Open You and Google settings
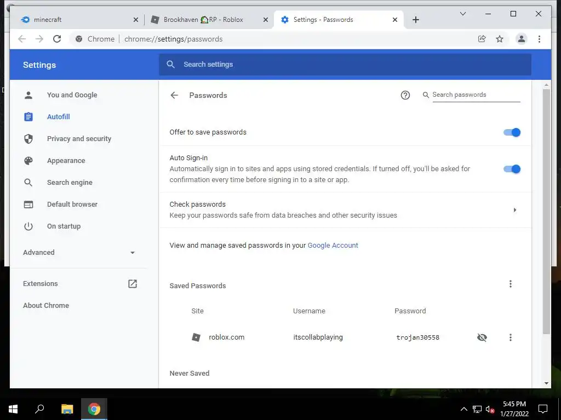 [72, 95]
